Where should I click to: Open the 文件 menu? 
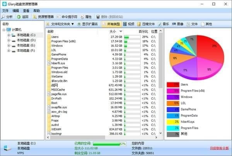tap(5, 11)
